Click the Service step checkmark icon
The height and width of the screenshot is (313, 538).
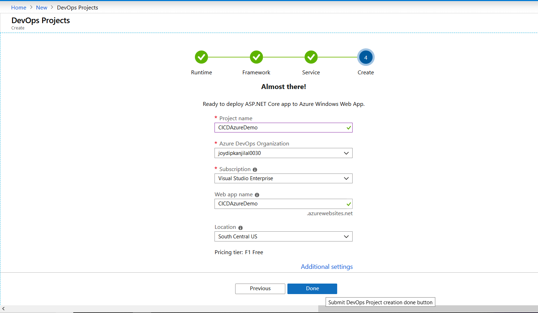tap(311, 57)
